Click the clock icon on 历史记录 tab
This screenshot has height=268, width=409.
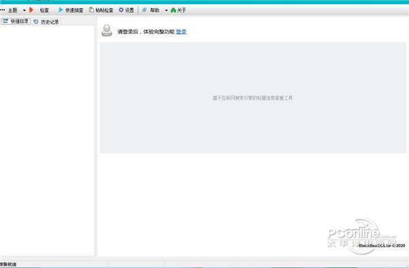(x=36, y=22)
